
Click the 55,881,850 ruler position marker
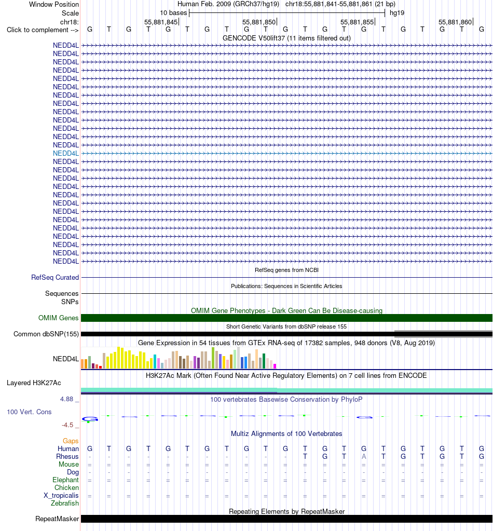tap(259, 22)
